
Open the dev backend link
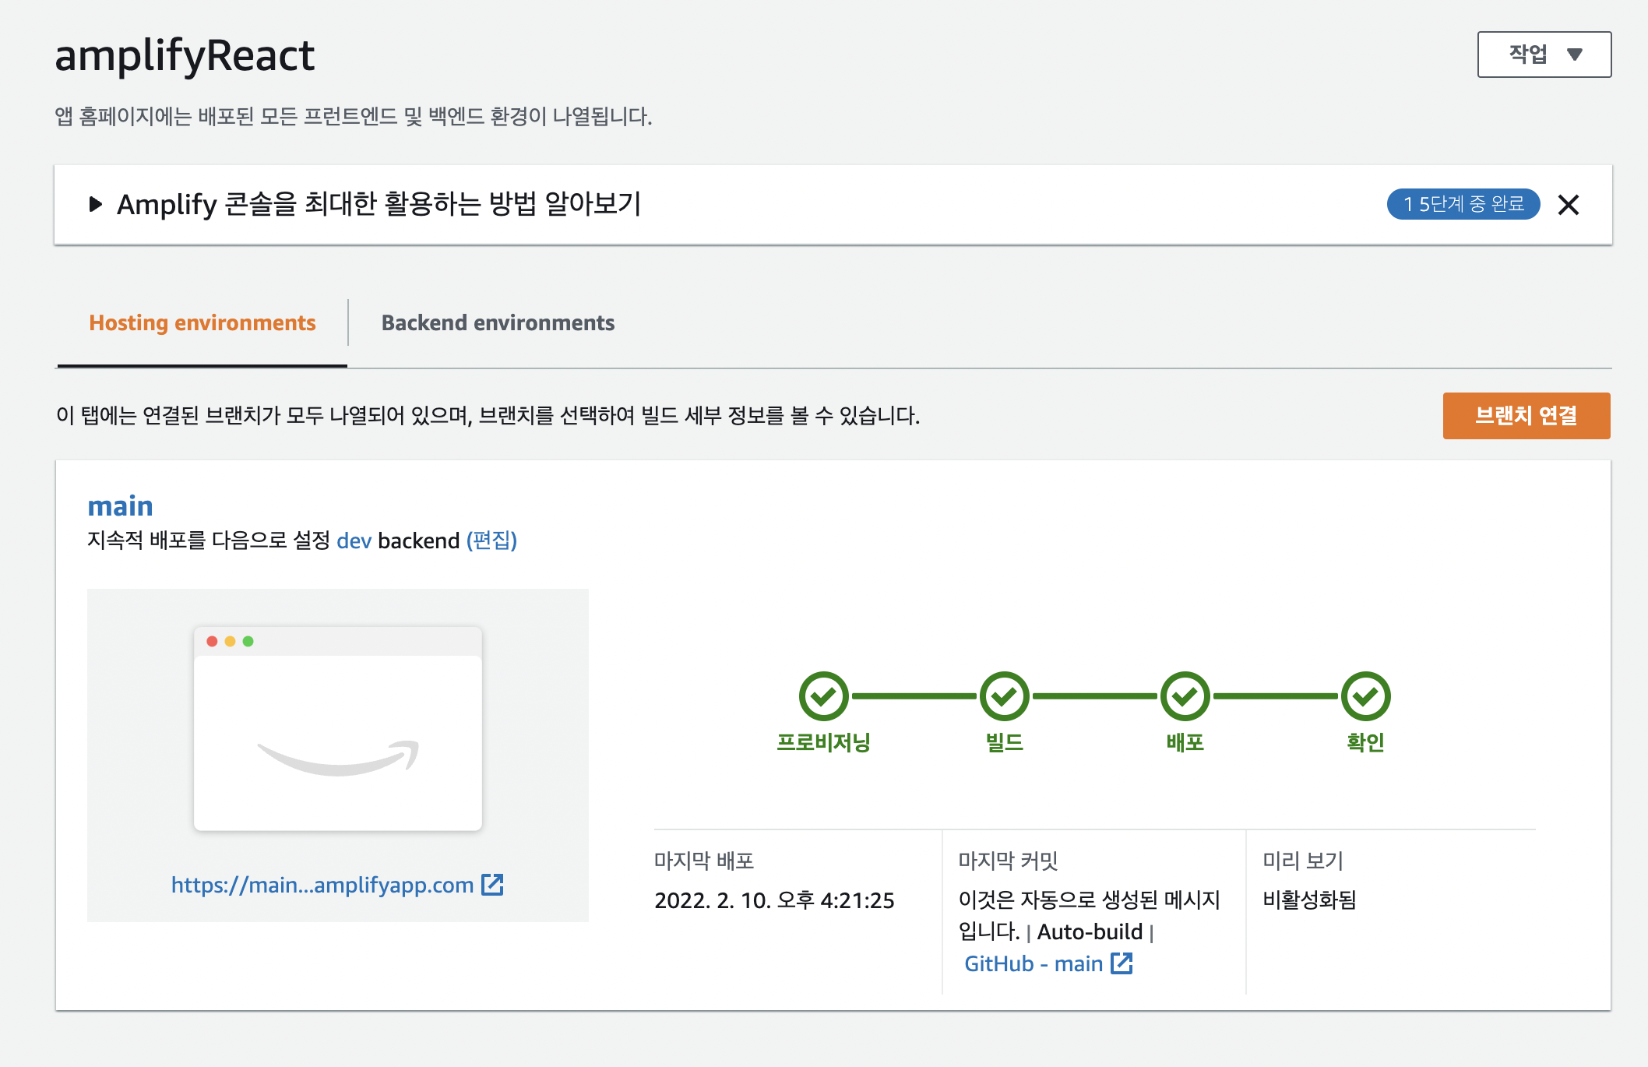click(354, 541)
